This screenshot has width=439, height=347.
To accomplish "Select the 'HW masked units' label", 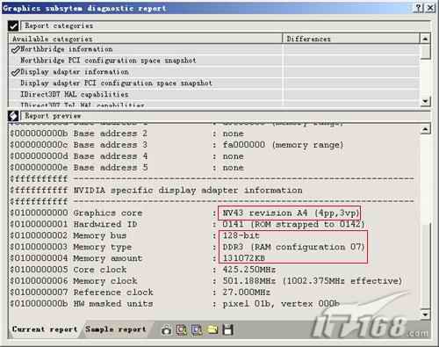I will [113, 304].
